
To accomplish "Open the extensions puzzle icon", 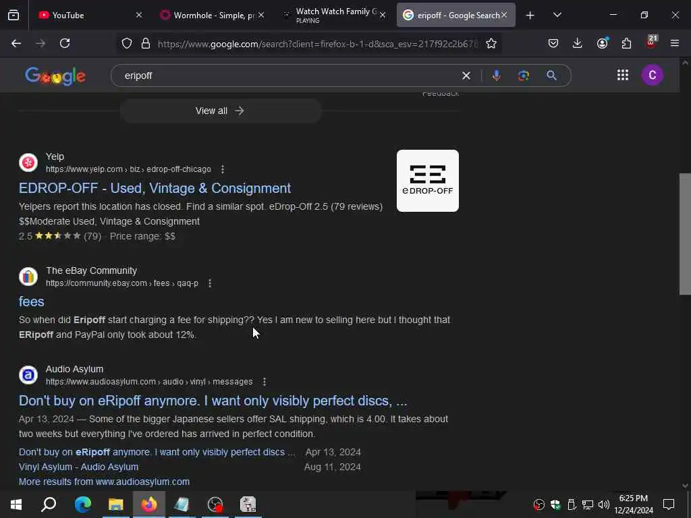I will 626,43.
